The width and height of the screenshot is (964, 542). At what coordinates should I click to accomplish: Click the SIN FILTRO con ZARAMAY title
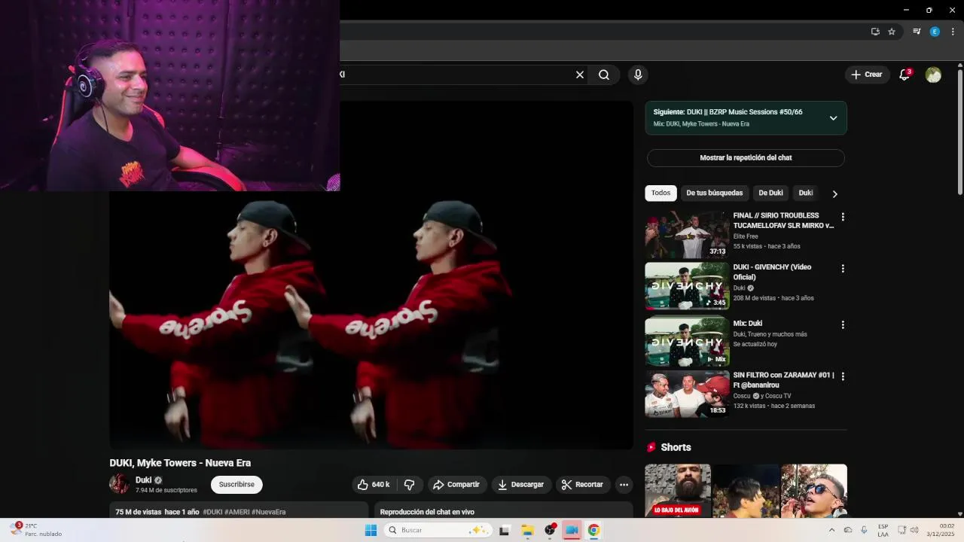tap(783, 380)
